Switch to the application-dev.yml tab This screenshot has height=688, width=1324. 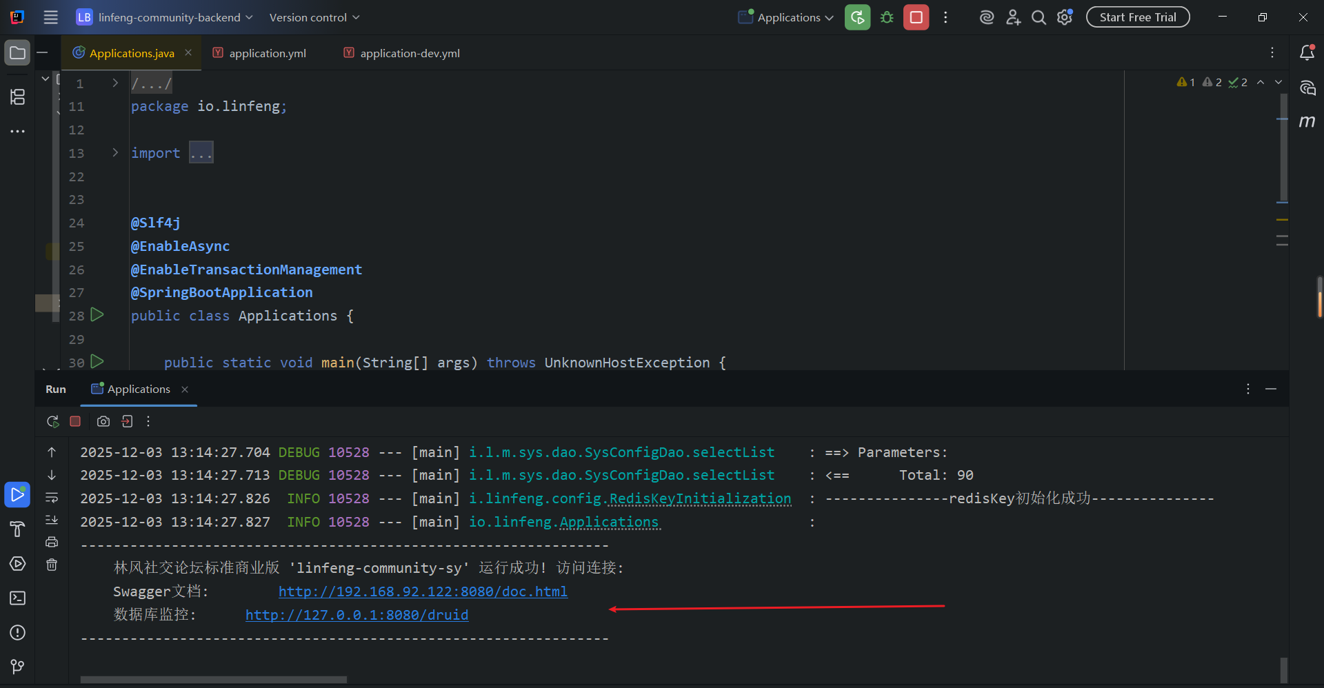click(x=410, y=53)
